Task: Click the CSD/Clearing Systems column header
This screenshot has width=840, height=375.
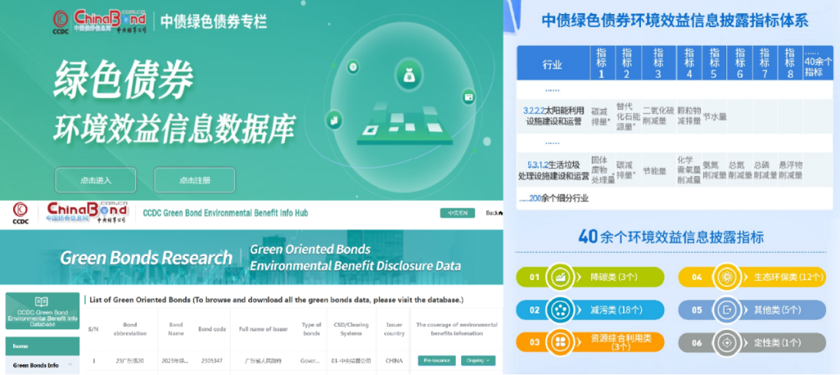Action: pos(351,329)
